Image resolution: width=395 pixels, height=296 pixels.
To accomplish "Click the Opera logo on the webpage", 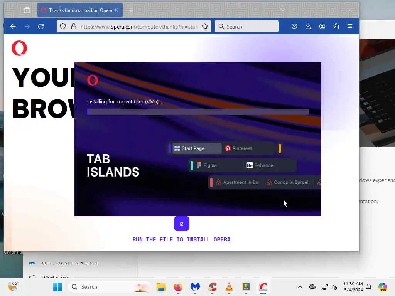I will click(19, 48).
